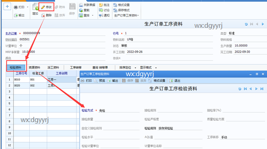Click the 完工日期 field 2022-09-30
Screen dimensions: 267x149
pos(250,52)
